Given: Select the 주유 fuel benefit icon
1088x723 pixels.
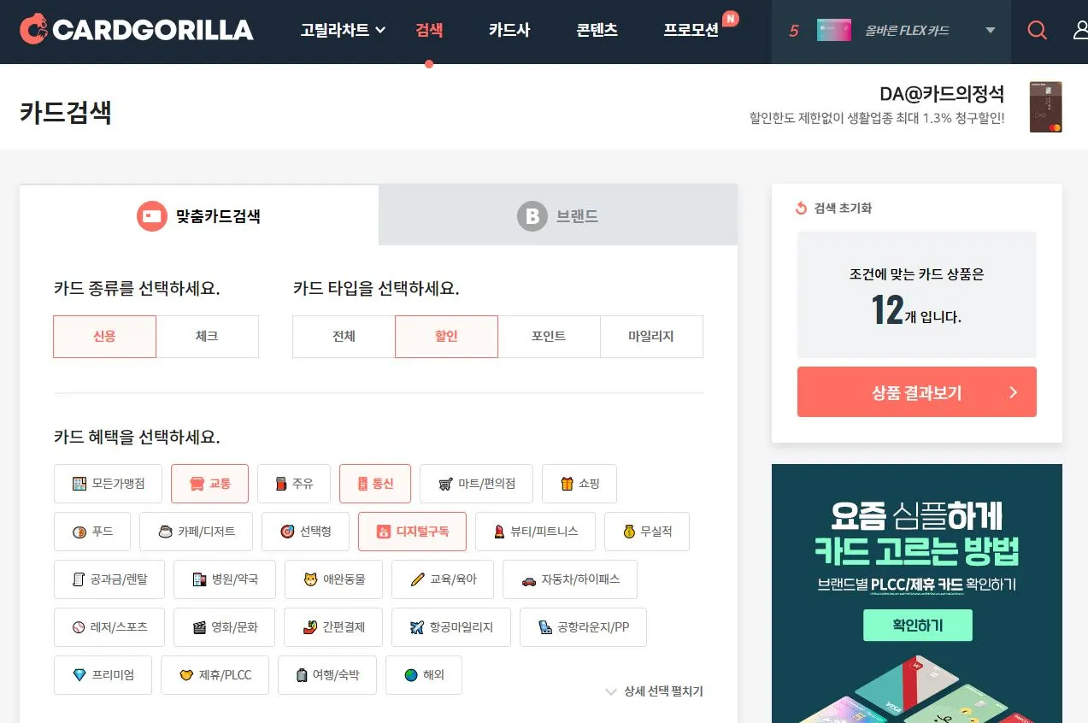Looking at the screenshot, I should pos(280,484).
